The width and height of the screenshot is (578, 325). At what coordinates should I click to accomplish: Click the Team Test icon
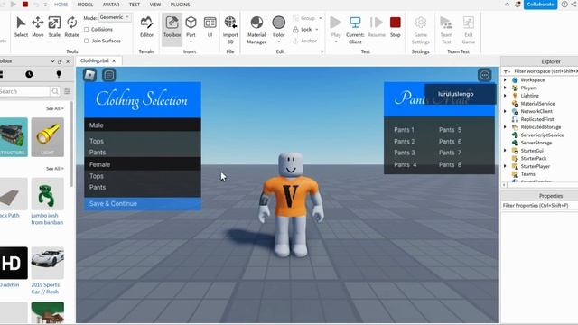[446, 23]
